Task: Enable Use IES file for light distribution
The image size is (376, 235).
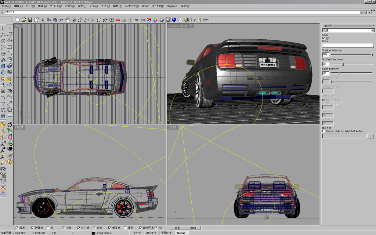Action: coord(323,131)
